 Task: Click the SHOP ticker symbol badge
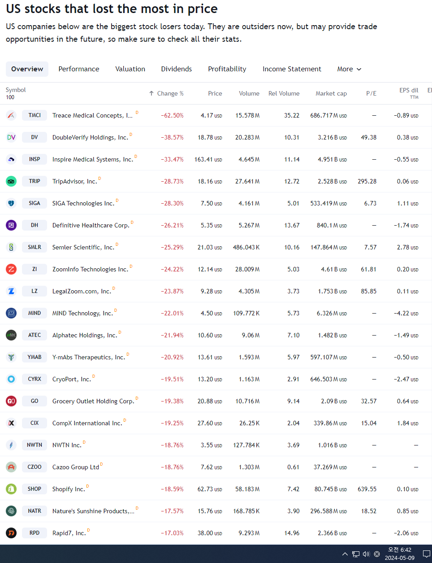pyautogui.click(x=35, y=489)
